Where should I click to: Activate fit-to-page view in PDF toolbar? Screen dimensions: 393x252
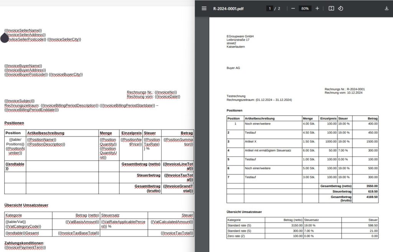pyautogui.click(x=331, y=8)
